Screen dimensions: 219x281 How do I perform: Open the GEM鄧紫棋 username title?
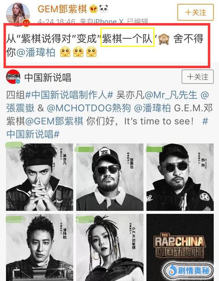coord(62,9)
